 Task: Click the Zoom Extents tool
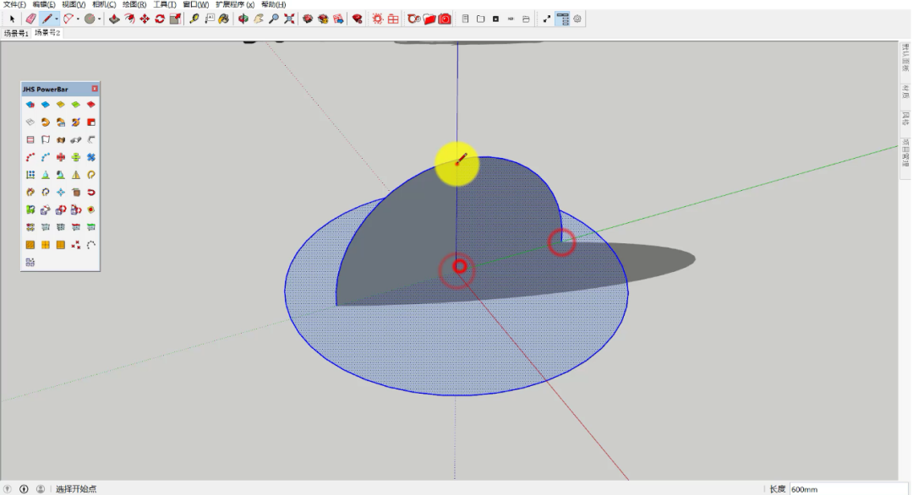pos(289,19)
